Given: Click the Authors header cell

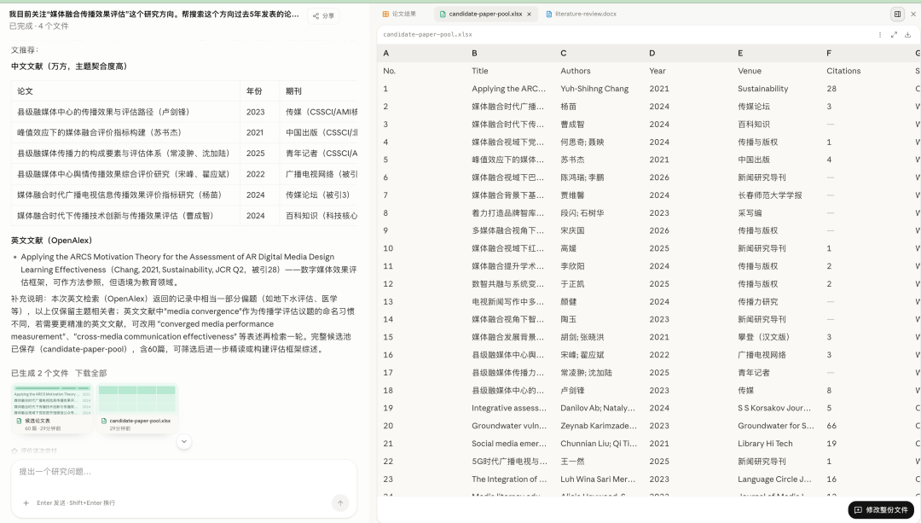Looking at the screenshot, I should click(x=576, y=71).
